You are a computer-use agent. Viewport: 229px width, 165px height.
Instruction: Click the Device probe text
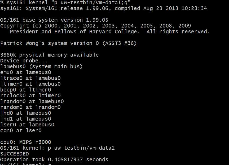click(x=24, y=61)
